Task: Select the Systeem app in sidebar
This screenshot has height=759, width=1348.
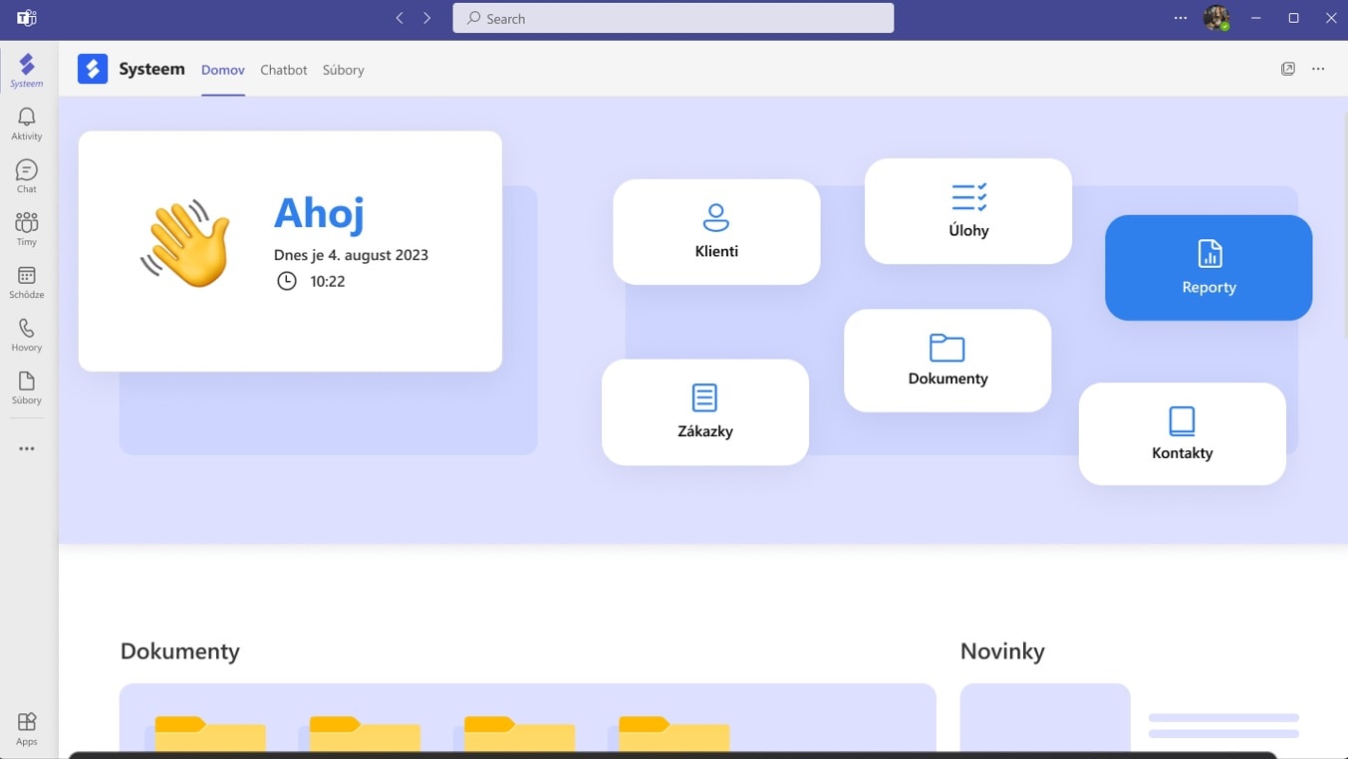Action: [27, 71]
